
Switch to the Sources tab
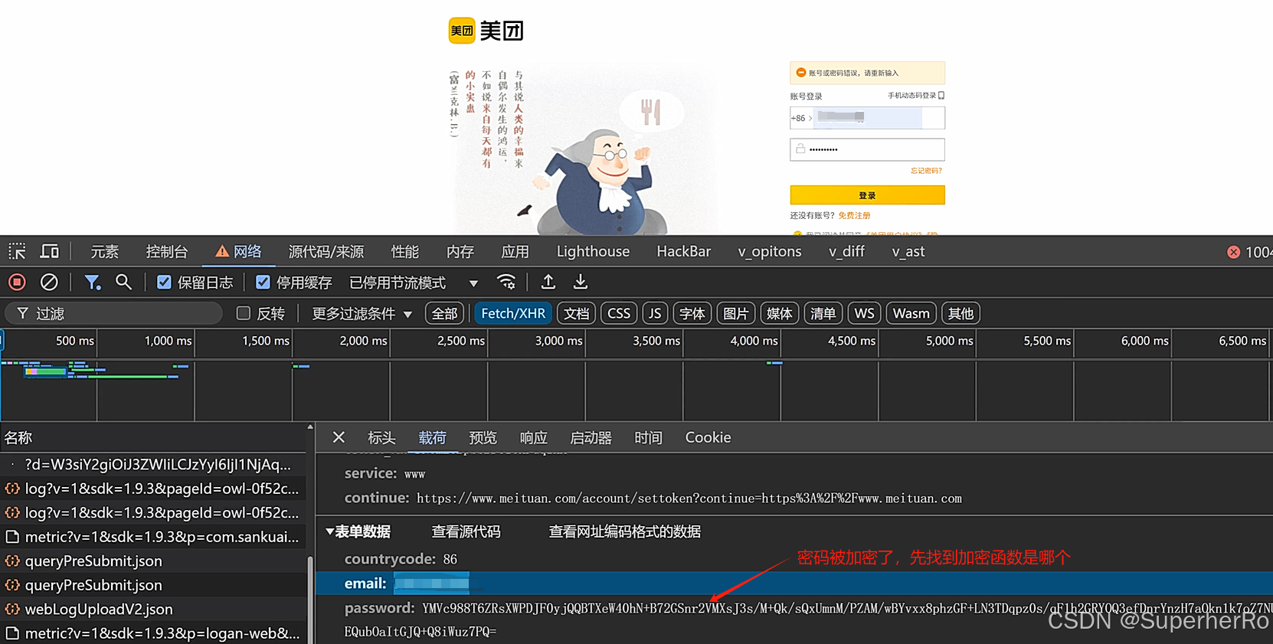pos(326,251)
